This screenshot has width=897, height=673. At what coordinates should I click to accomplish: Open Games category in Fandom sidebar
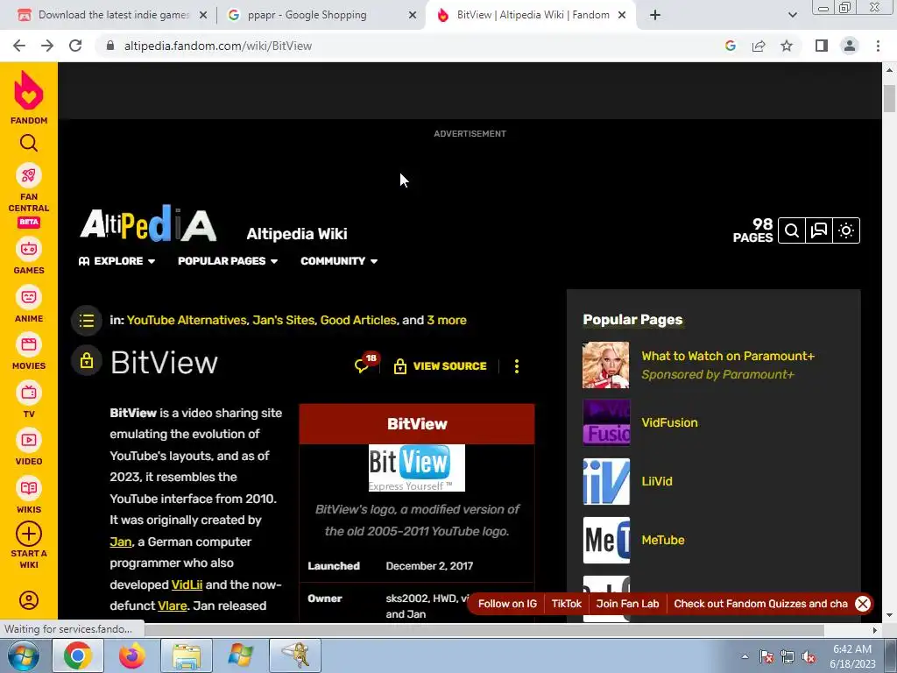pyautogui.click(x=29, y=256)
